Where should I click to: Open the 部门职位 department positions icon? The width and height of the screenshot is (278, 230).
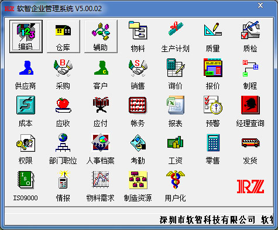pos(63,149)
